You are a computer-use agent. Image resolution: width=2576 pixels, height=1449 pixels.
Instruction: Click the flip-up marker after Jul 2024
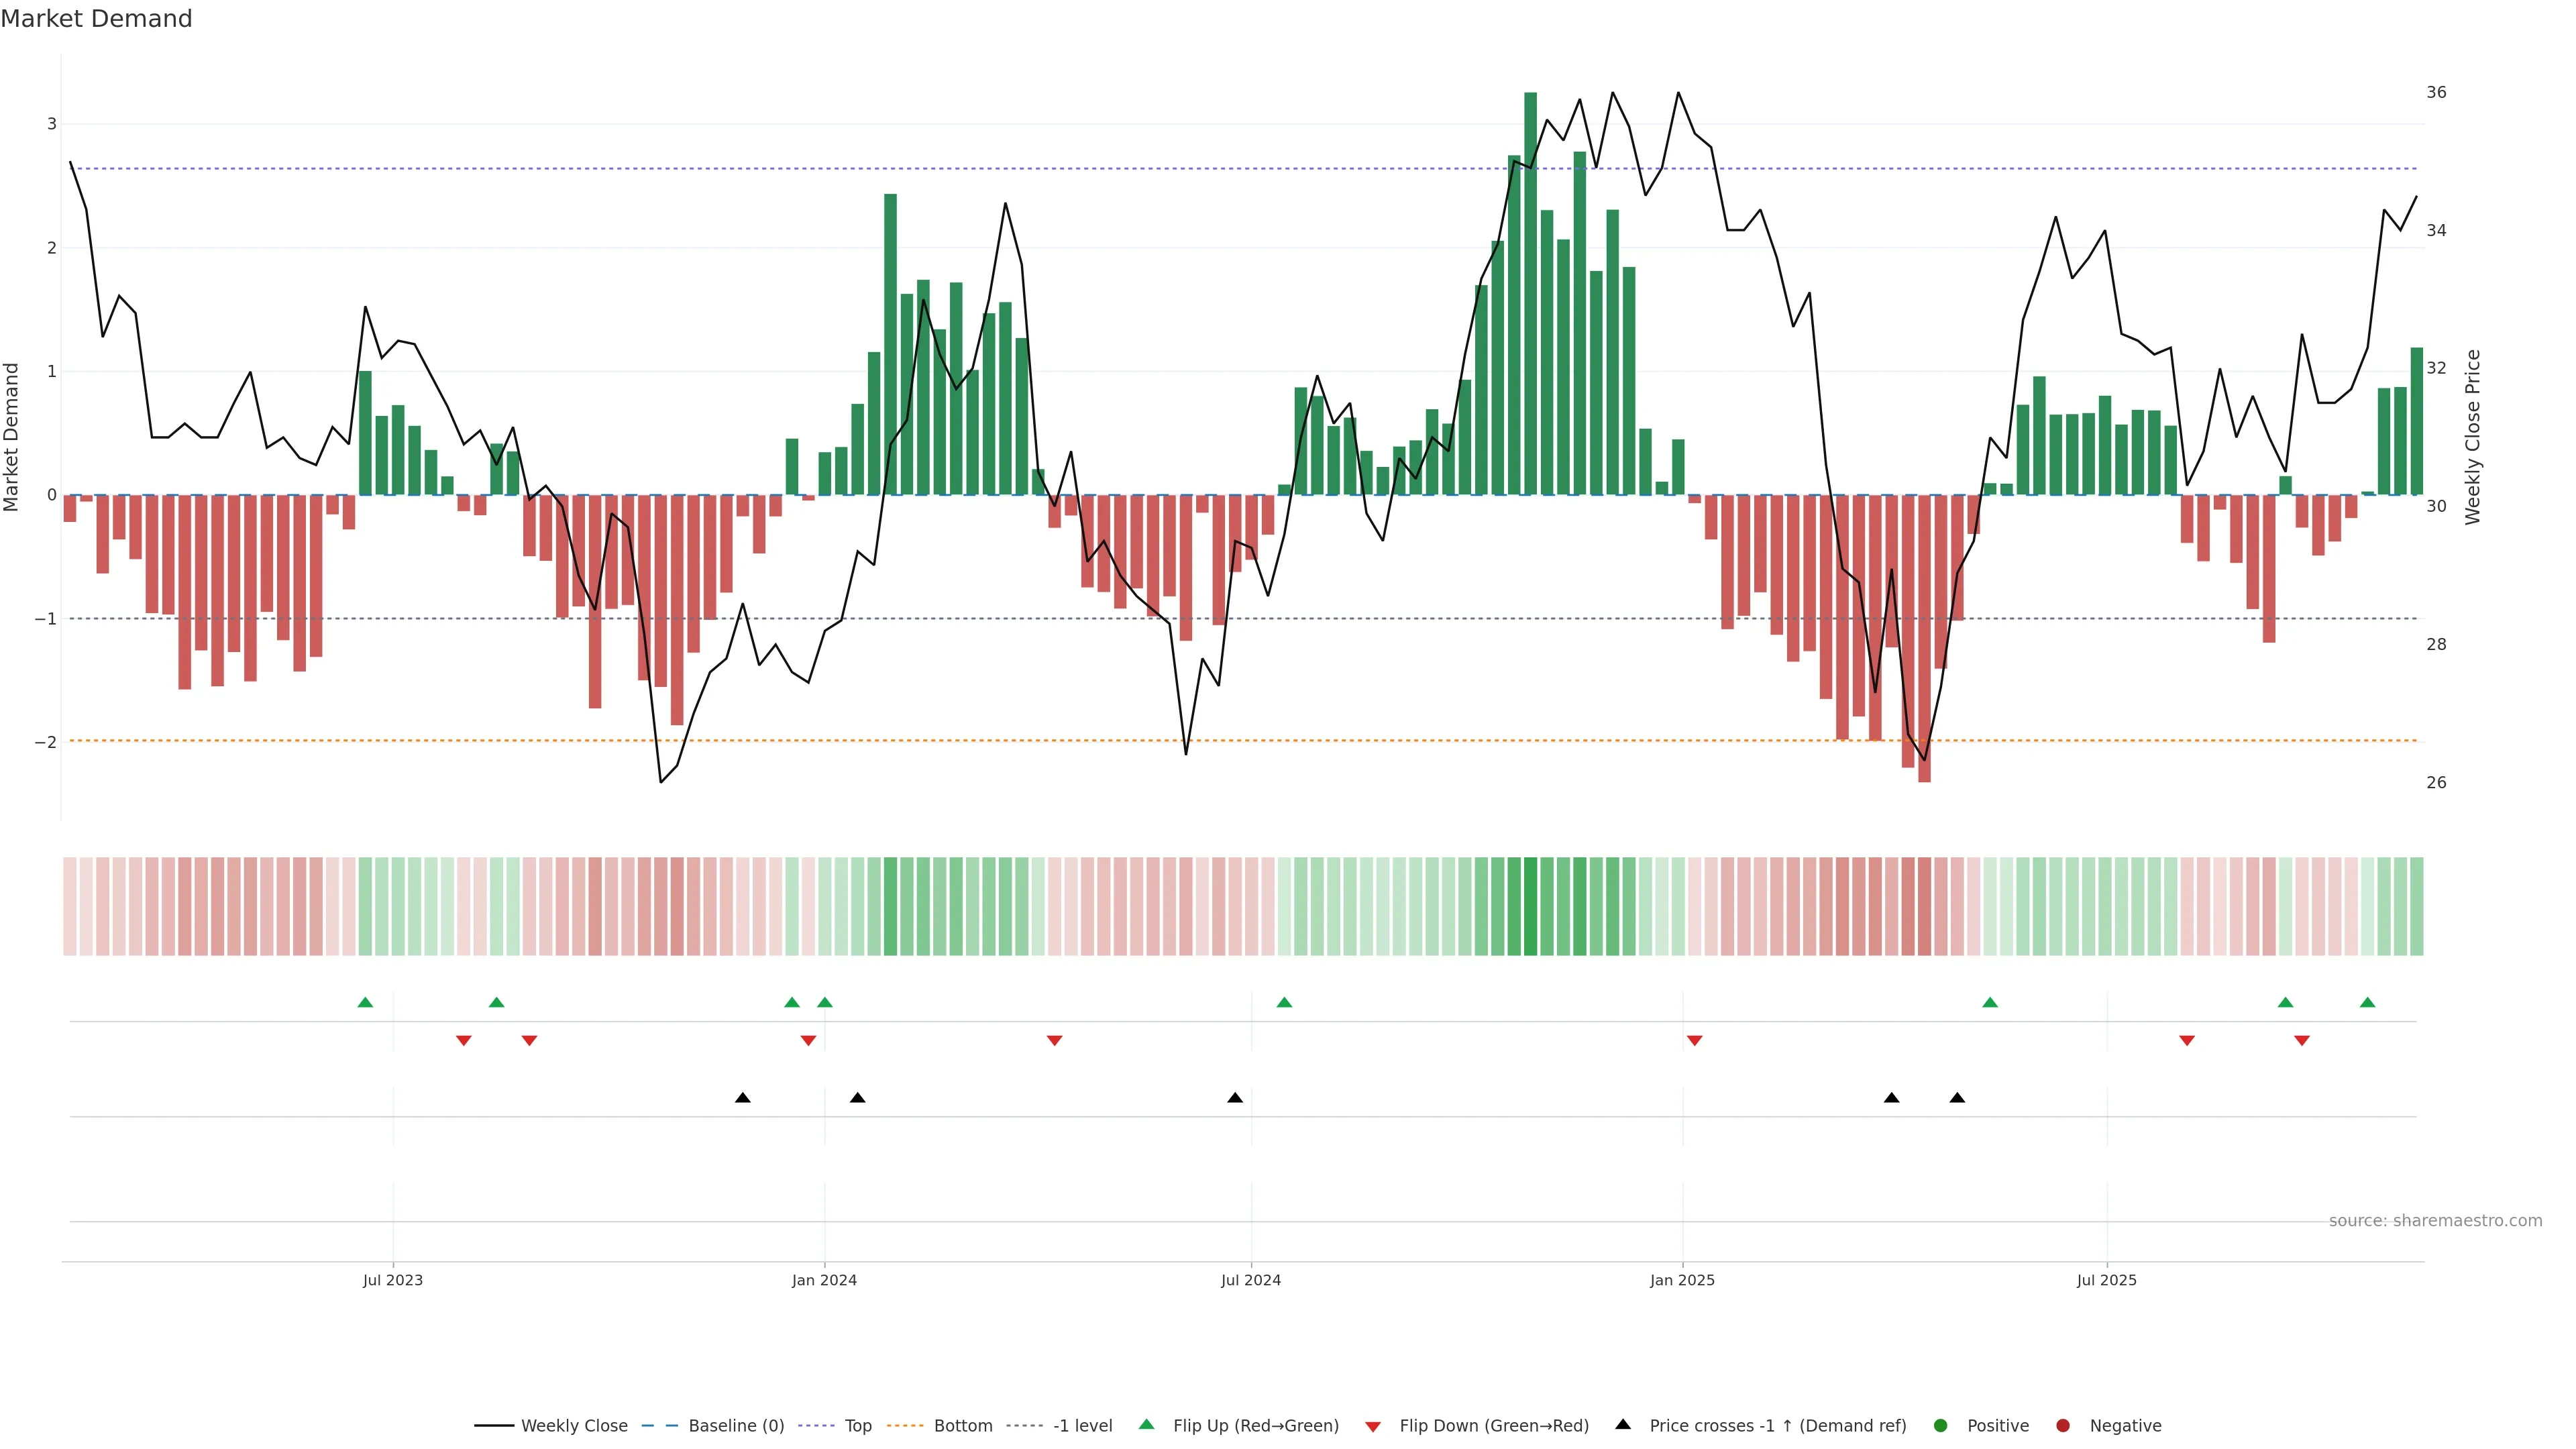click(x=1284, y=1003)
